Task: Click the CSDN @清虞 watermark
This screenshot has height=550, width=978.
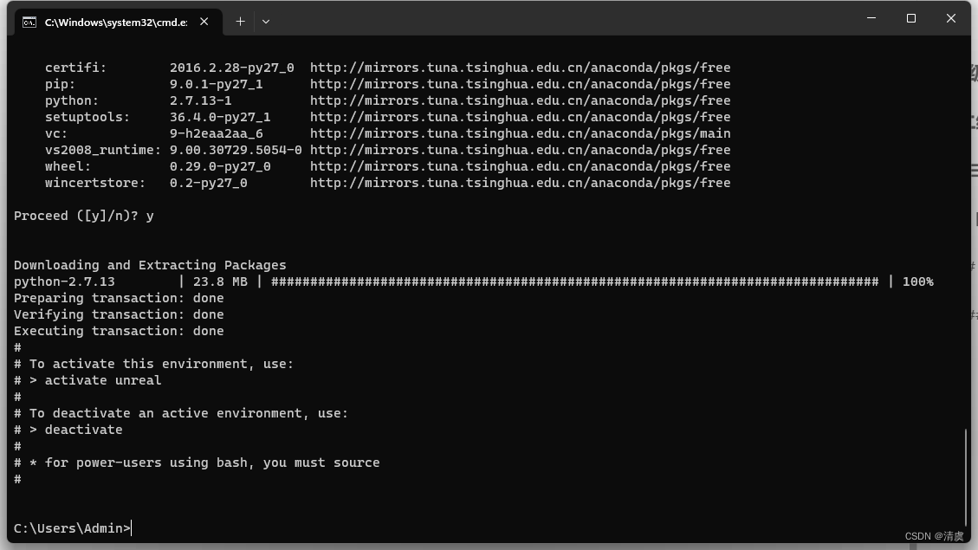Action: pos(936,537)
